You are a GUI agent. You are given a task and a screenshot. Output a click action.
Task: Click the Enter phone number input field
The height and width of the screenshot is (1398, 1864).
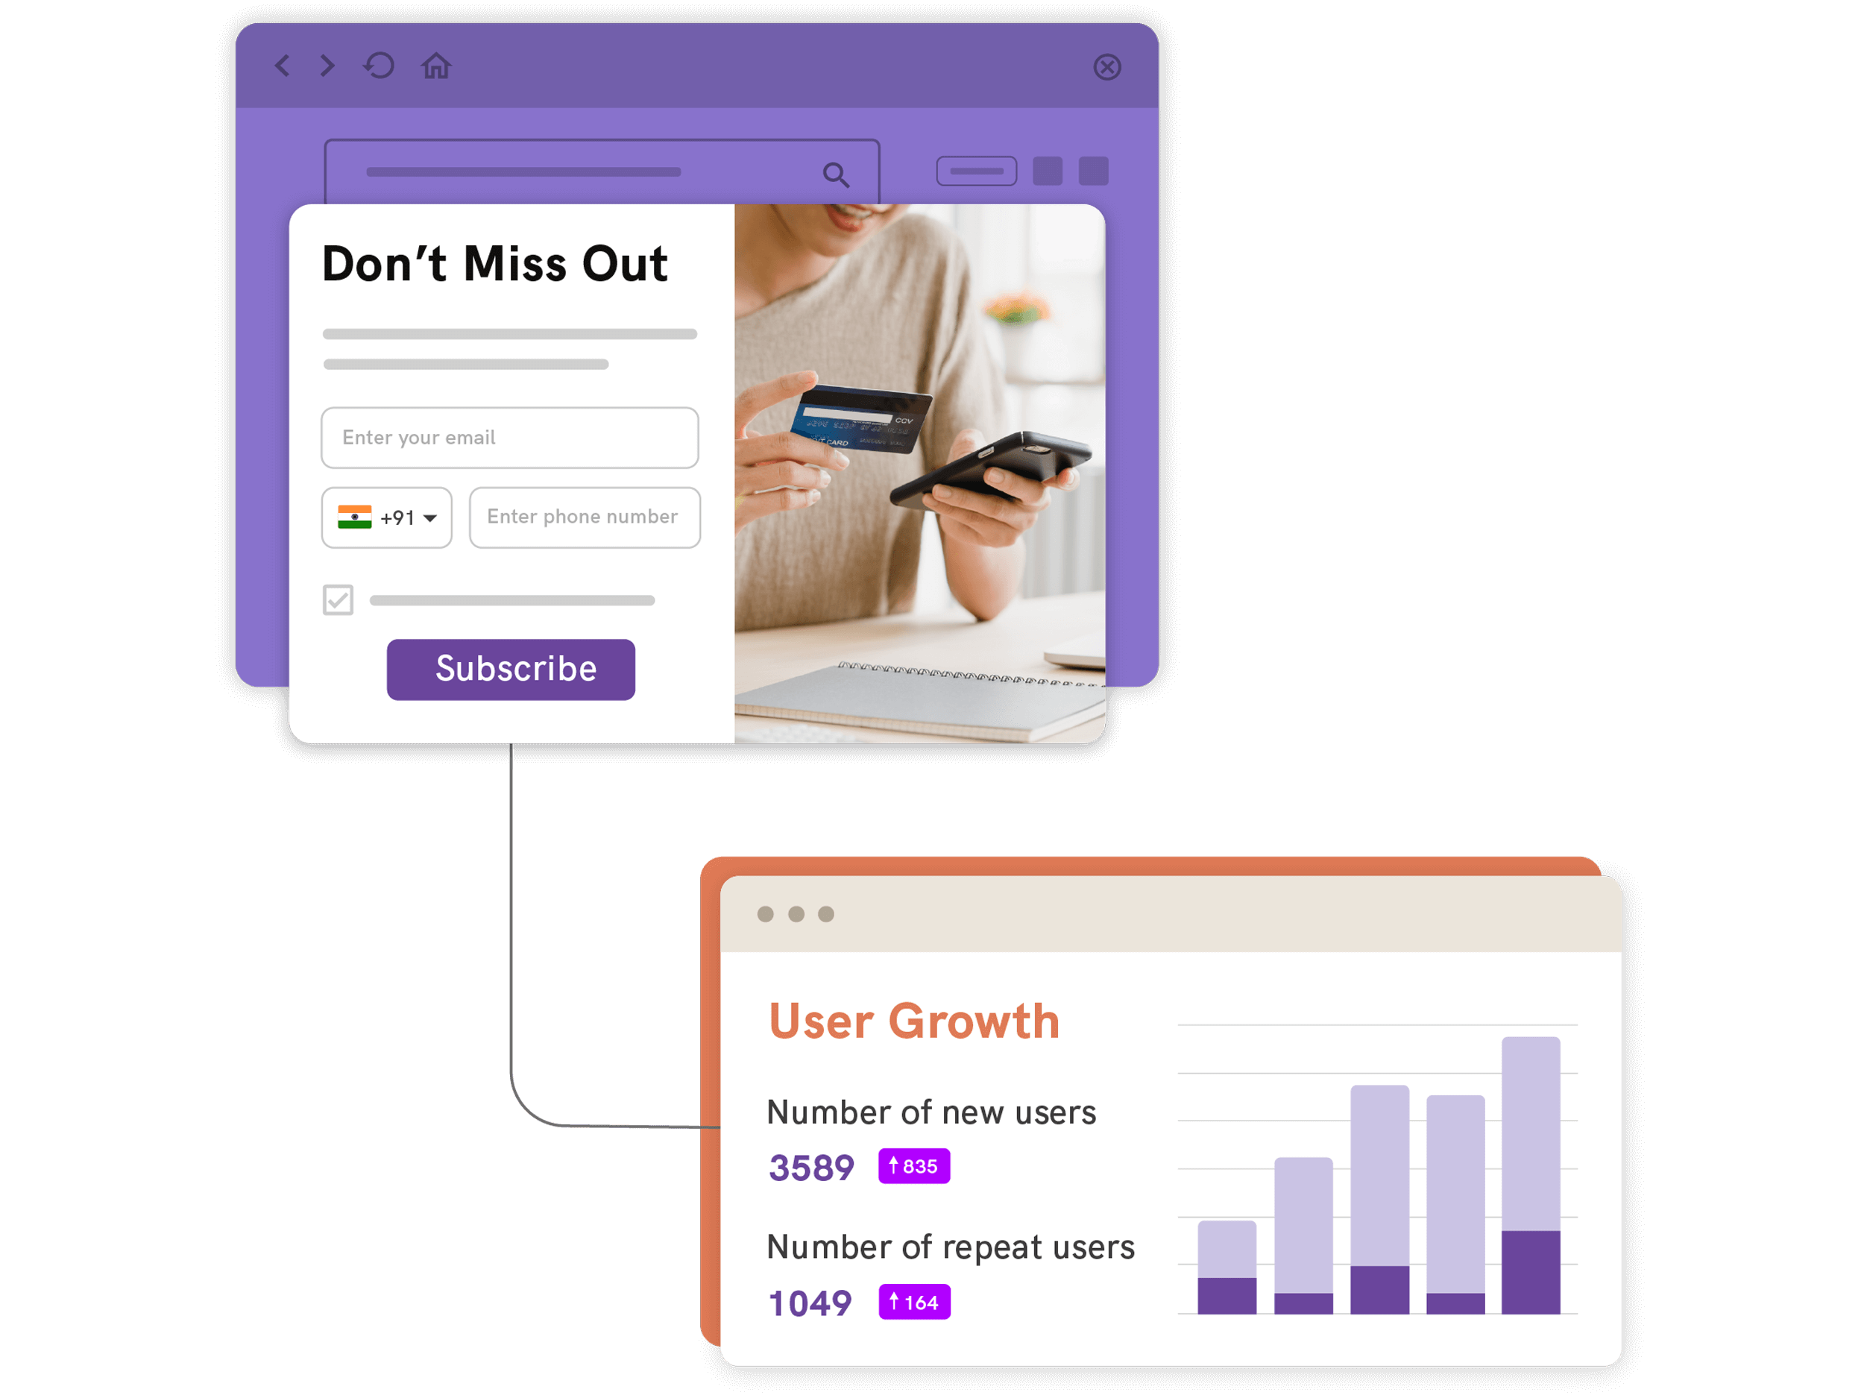[582, 517]
